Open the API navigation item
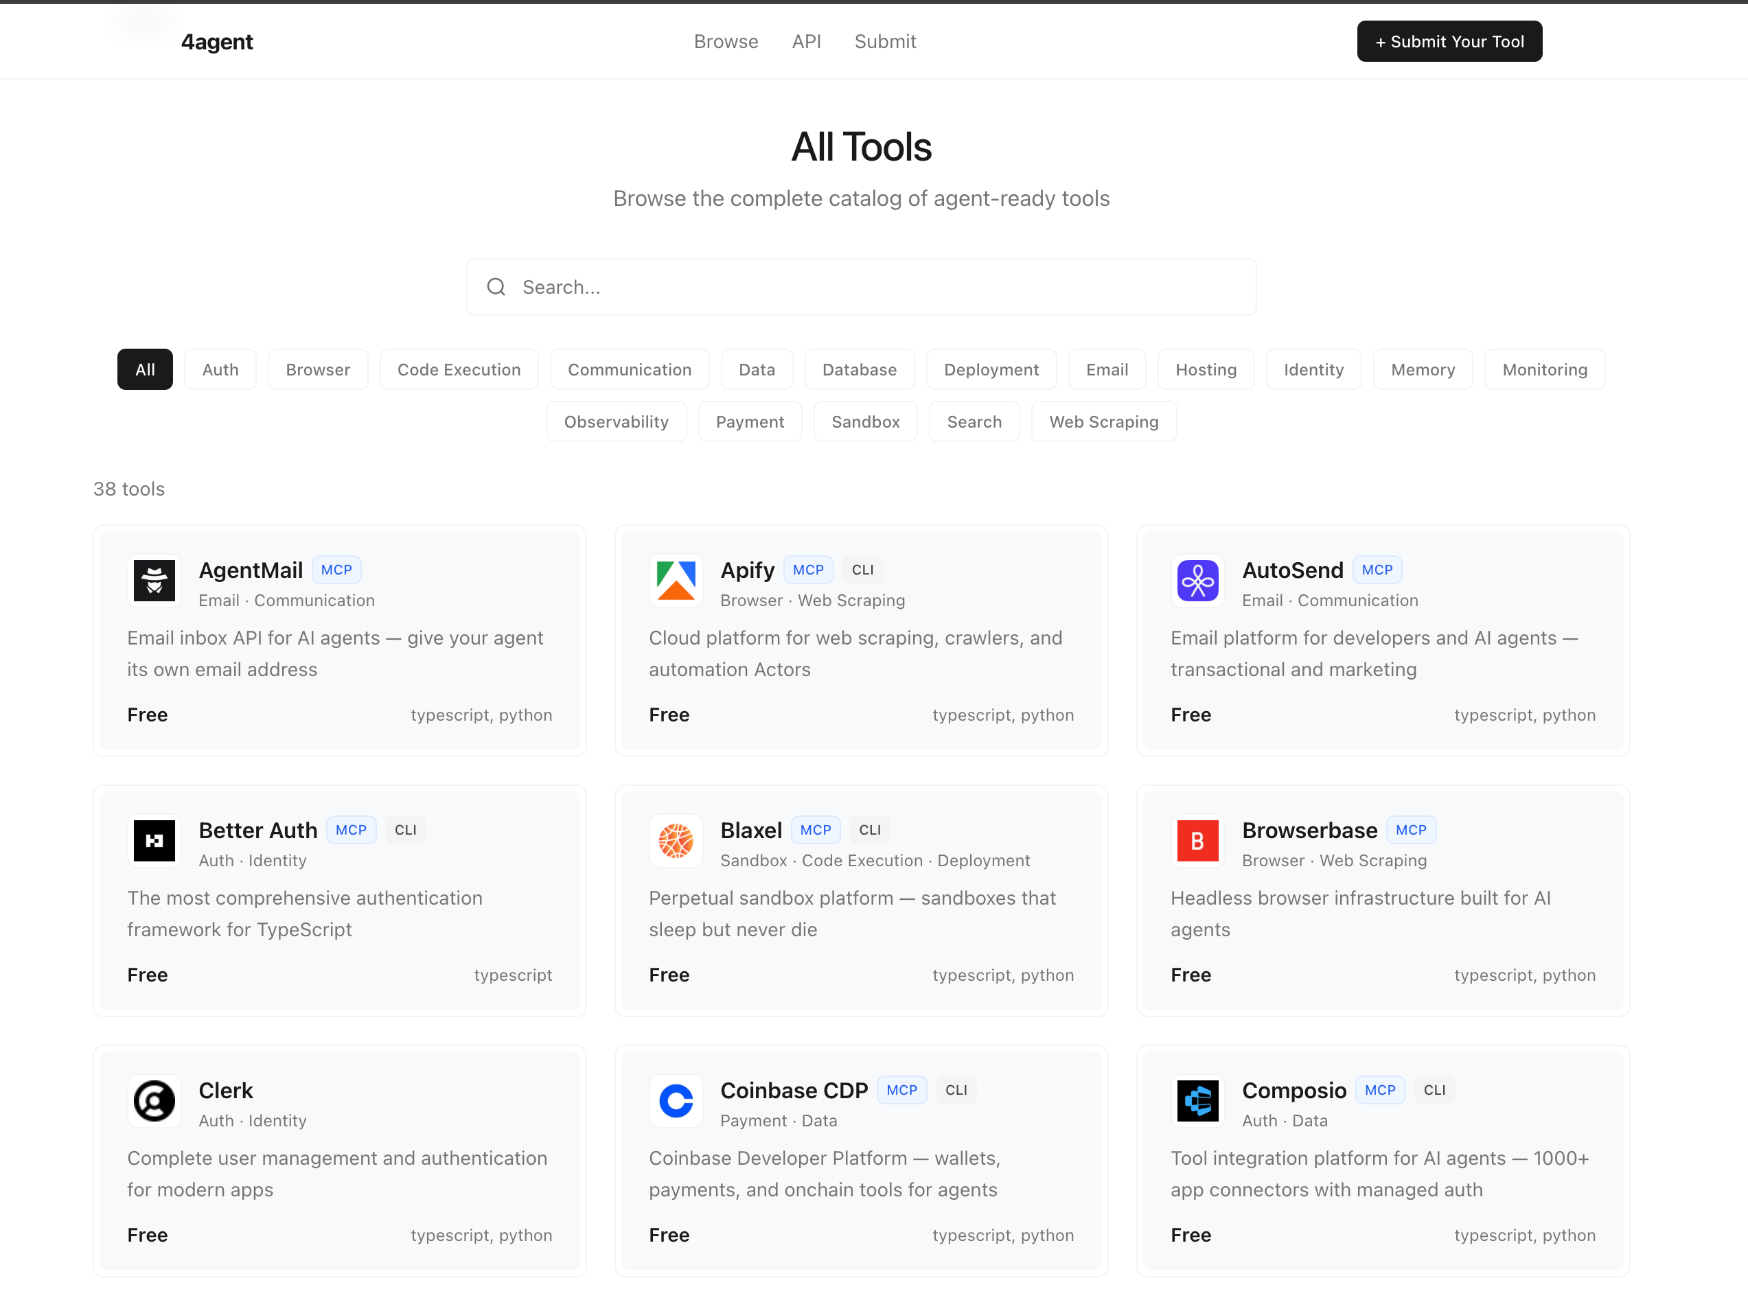Viewport: 1748px width, 1300px height. tap(807, 41)
